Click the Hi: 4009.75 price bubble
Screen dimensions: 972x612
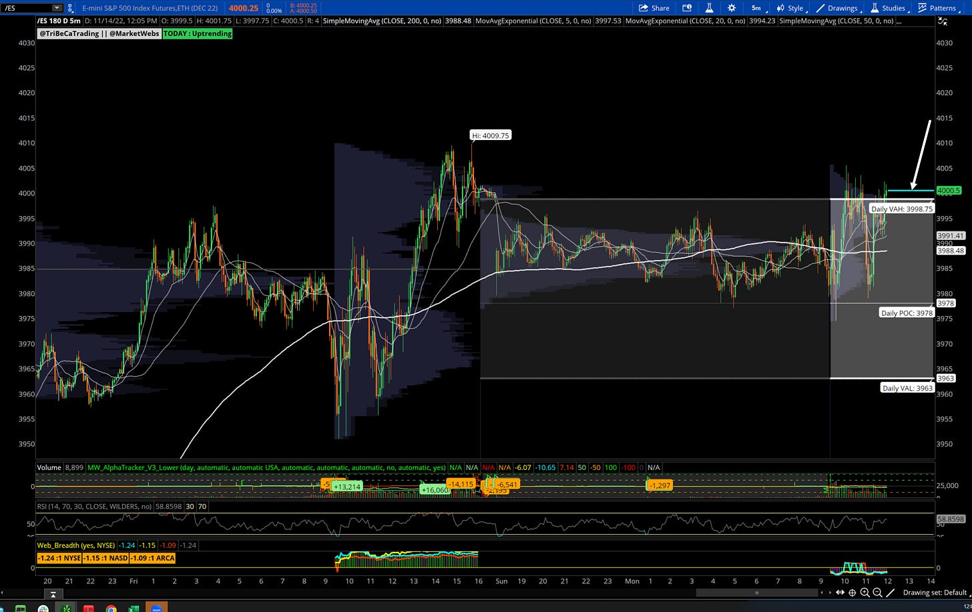click(491, 135)
